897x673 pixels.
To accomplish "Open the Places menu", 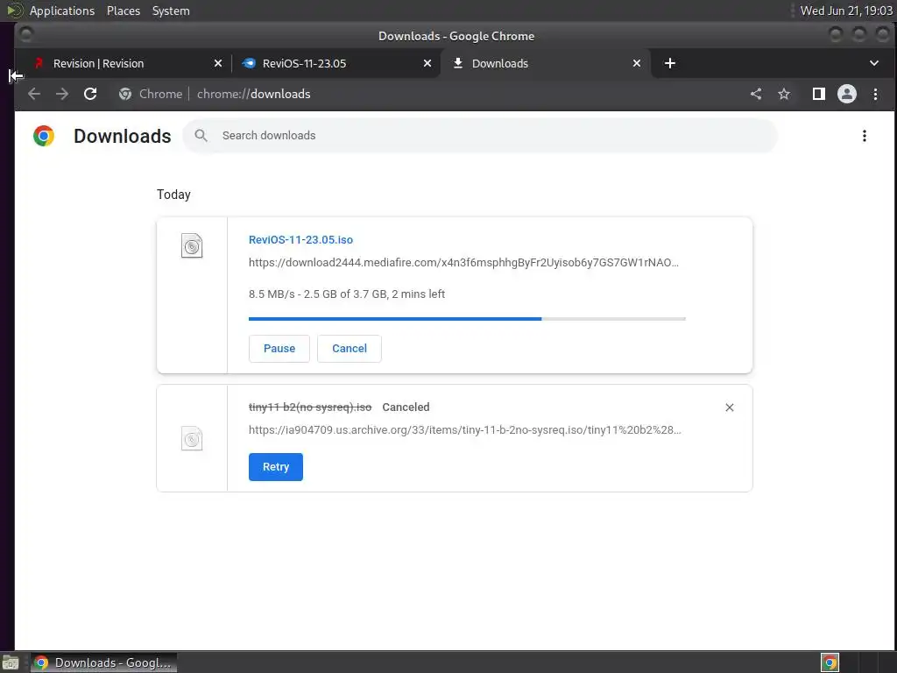I will click(x=124, y=11).
